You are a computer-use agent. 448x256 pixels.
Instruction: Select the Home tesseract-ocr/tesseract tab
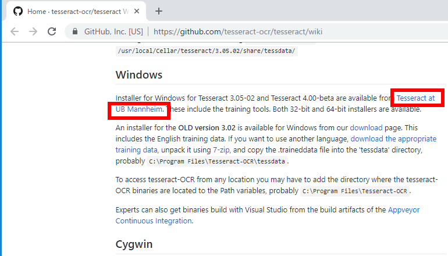coord(75,11)
